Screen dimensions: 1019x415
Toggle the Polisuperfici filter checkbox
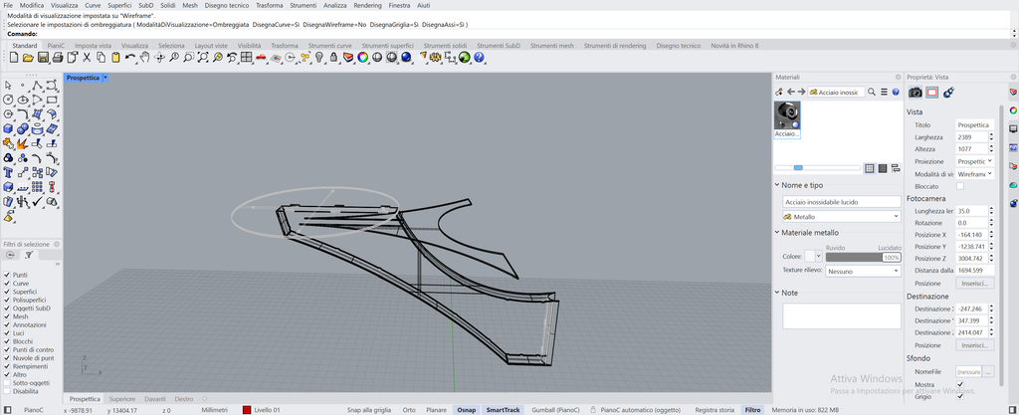pyautogui.click(x=7, y=300)
